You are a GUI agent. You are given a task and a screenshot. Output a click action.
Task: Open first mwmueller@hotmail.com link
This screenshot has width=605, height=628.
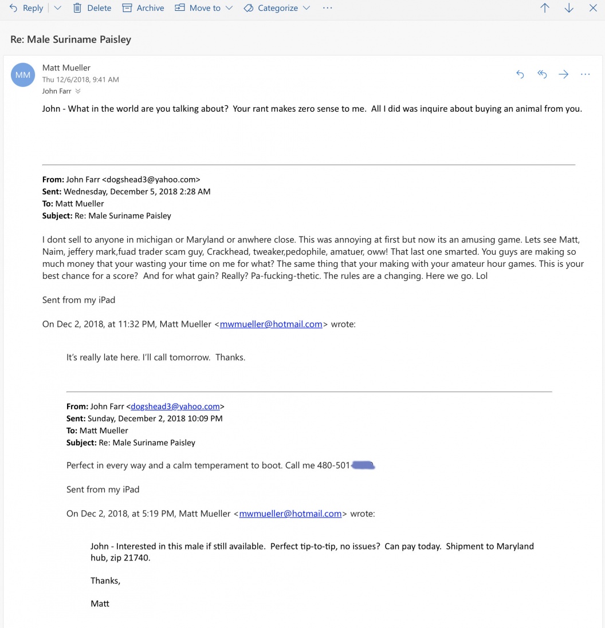pyautogui.click(x=271, y=324)
